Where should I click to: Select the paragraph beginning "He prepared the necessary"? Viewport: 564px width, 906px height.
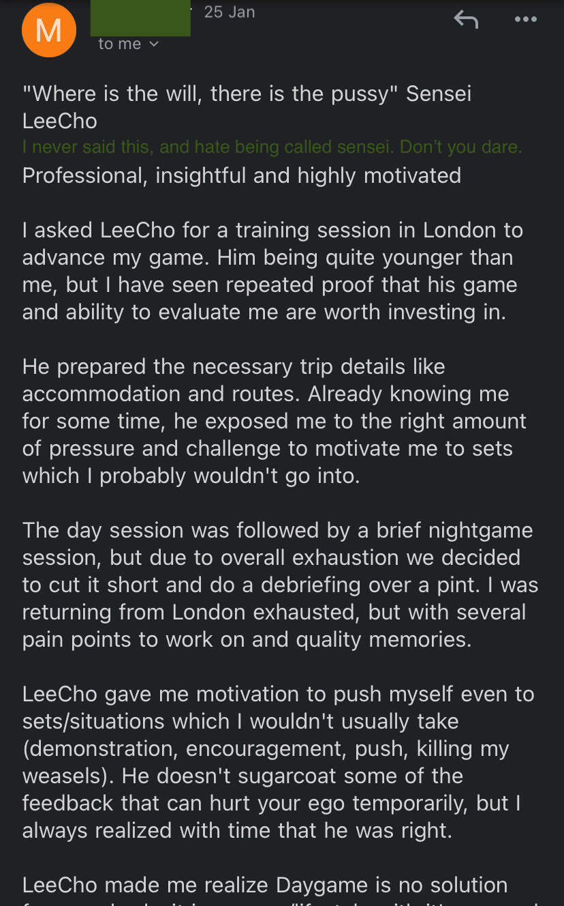click(x=272, y=421)
